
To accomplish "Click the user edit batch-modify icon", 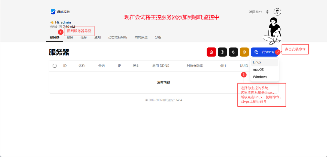I will point(233,52).
